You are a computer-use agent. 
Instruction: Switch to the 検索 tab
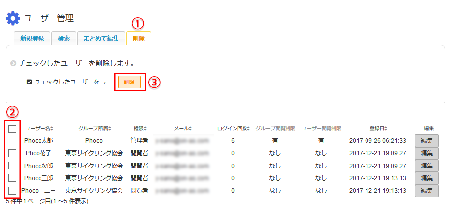[64, 39]
